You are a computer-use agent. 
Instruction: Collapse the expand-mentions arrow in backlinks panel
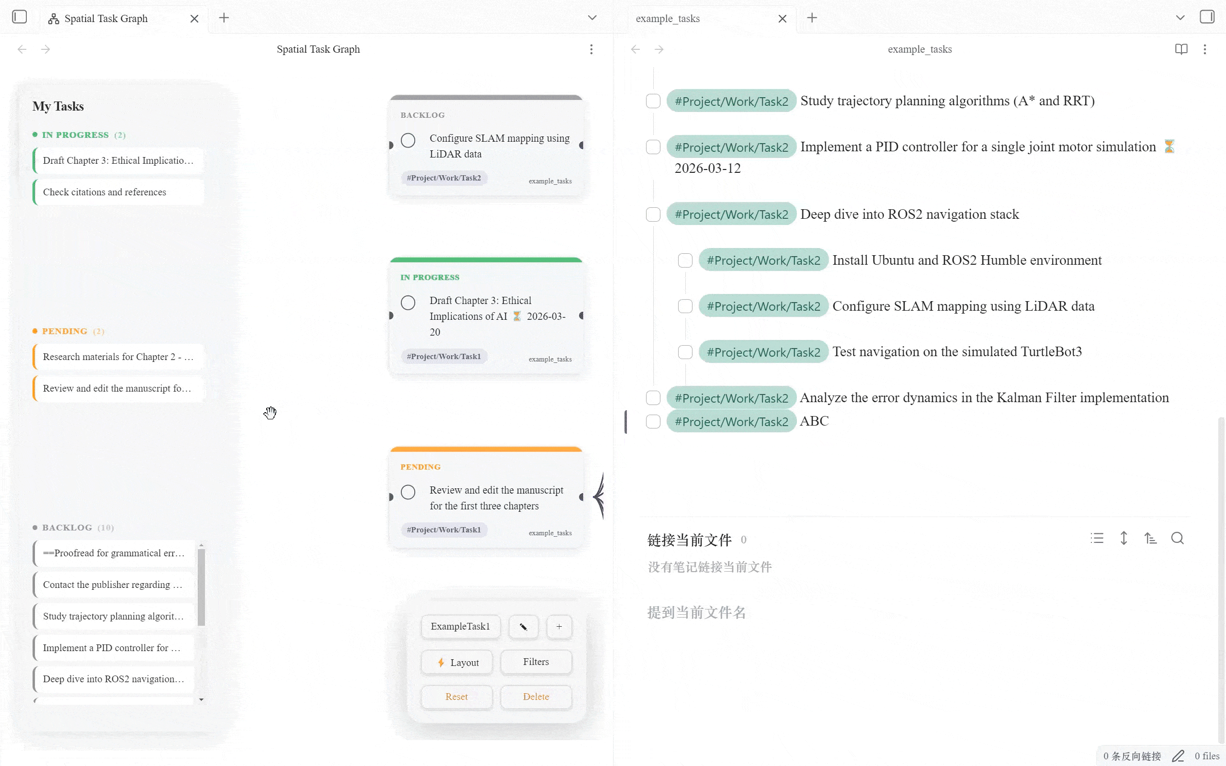pyautogui.click(x=1124, y=538)
